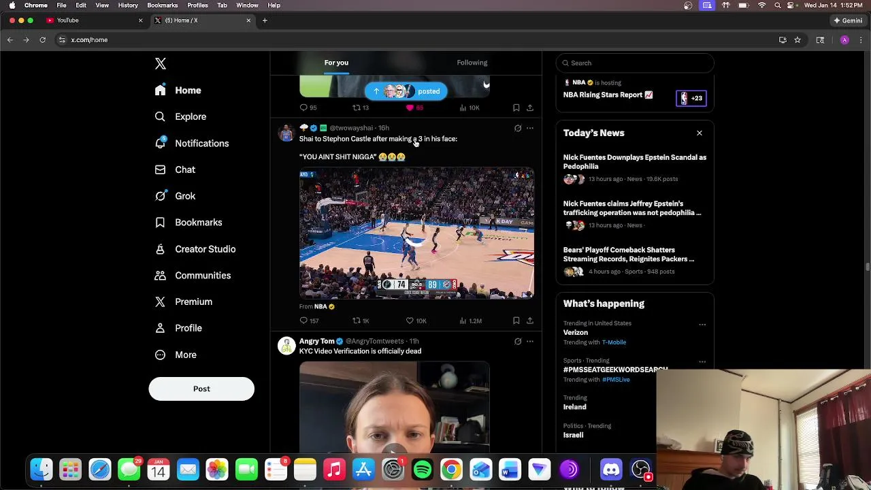Unlike the top post with 65 likes
Screen dimensions: 871x490
pos(414,108)
